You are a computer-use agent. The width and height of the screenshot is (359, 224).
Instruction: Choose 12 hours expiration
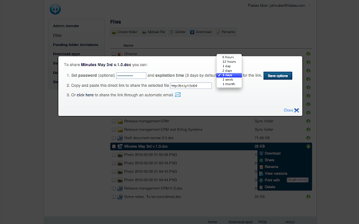pyautogui.click(x=229, y=62)
